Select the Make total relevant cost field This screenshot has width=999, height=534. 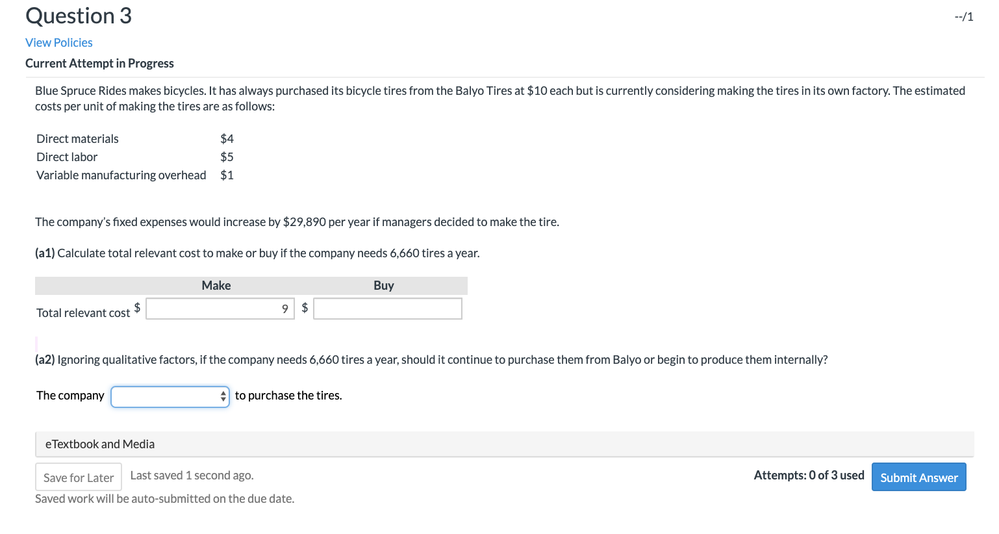click(220, 309)
